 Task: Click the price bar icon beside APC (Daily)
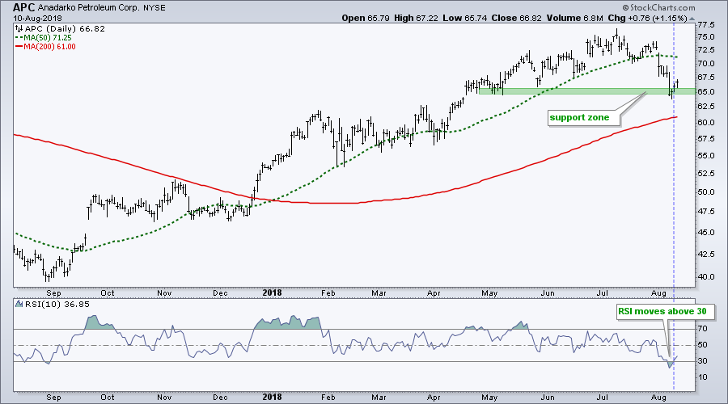point(19,29)
